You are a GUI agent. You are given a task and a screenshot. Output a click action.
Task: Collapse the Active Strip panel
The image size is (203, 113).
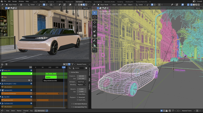(x=70, y=72)
